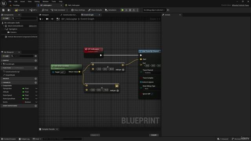This screenshot has width=251, height=141.
Task: Open Class Defaults
Action: [95, 10]
